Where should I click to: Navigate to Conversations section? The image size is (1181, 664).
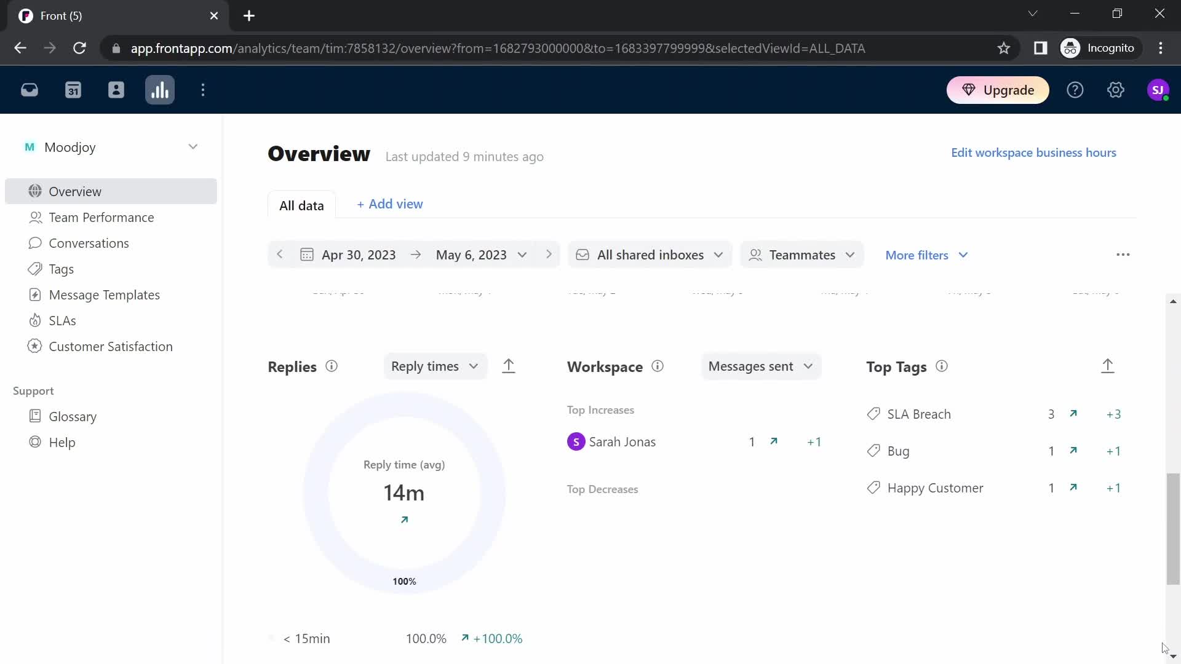tap(89, 242)
